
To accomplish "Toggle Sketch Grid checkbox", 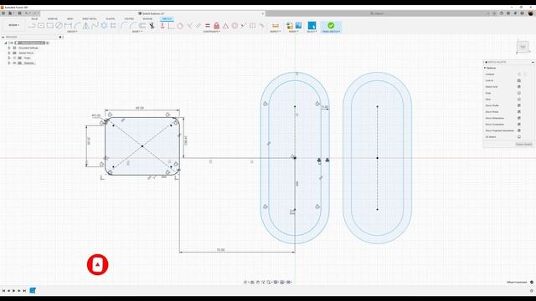I will tap(519, 87).
